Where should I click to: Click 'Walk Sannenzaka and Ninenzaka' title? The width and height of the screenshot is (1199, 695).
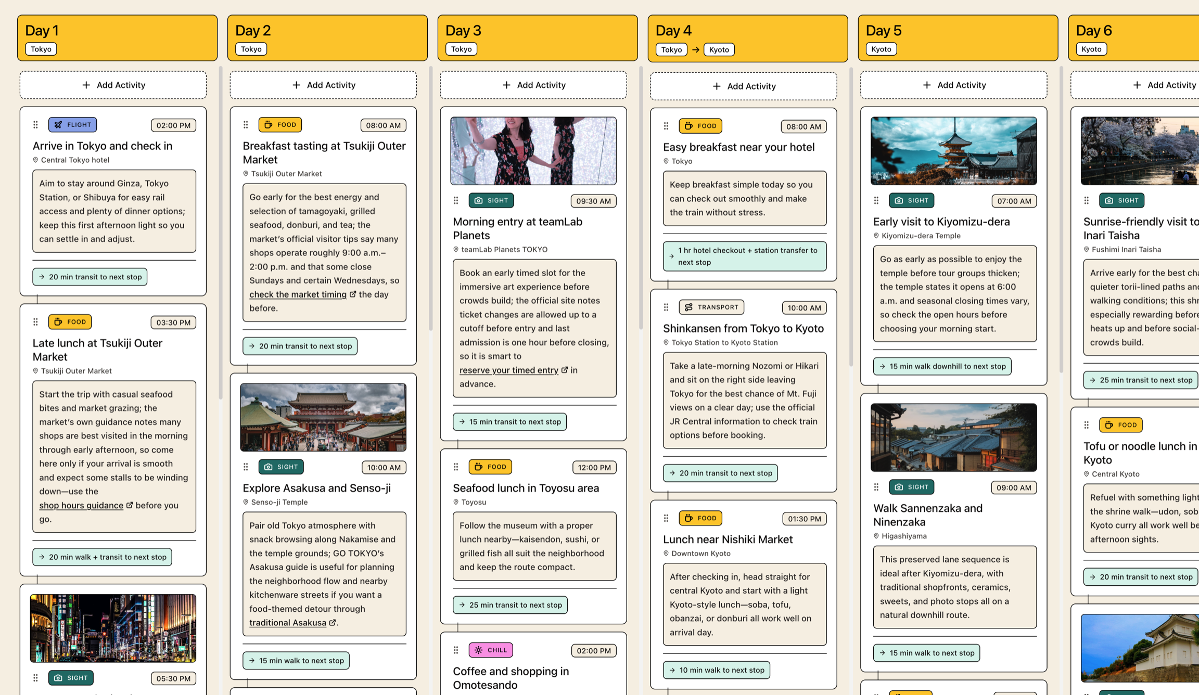coord(928,516)
